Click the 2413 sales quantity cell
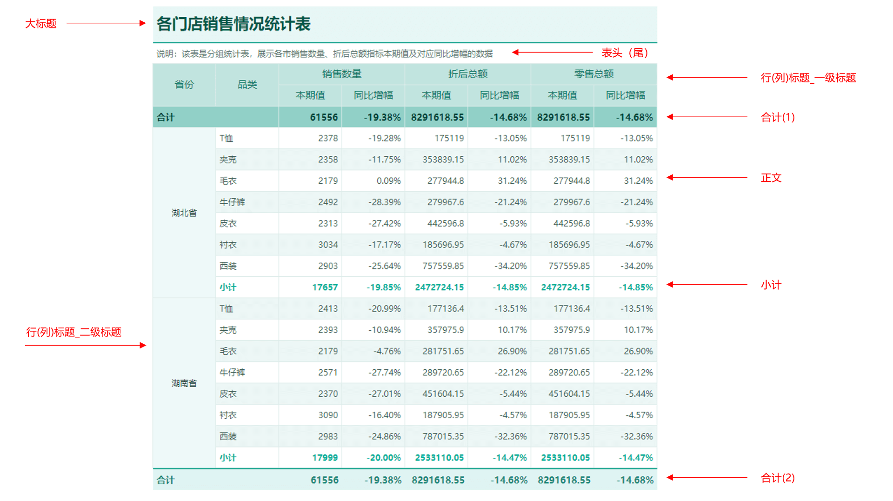The height and width of the screenshot is (501, 893). click(310, 309)
